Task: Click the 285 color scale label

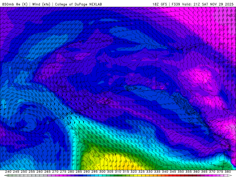Action: click(79, 172)
